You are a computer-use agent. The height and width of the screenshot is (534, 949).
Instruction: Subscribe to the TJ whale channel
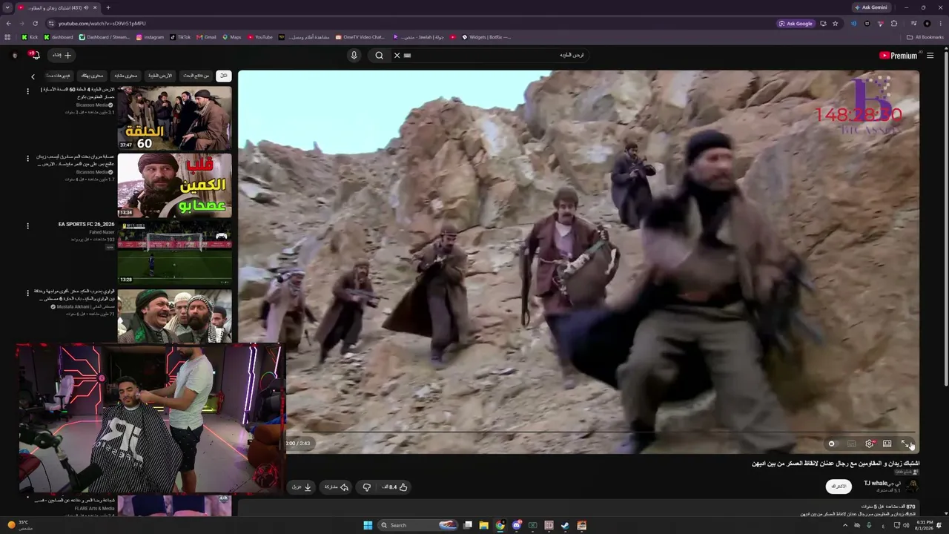tap(839, 487)
